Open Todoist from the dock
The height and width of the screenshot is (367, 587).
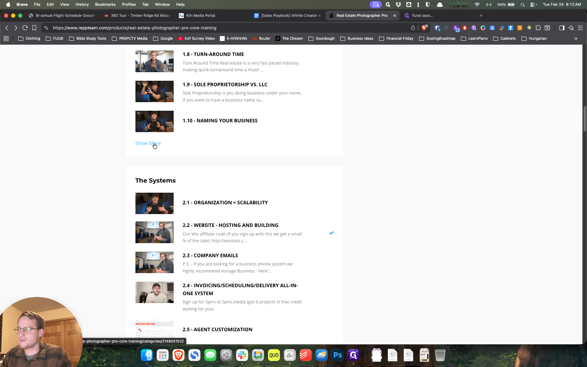(306, 355)
